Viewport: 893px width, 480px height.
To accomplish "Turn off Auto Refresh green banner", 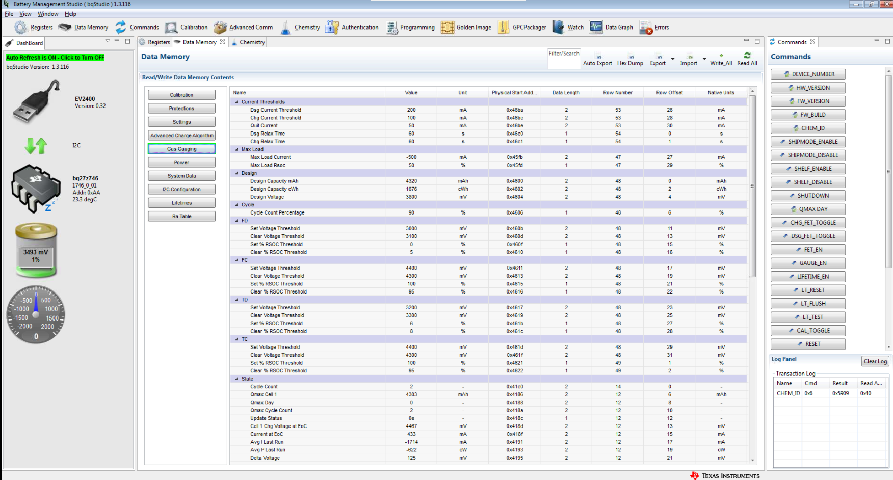I will click(55, 58).
